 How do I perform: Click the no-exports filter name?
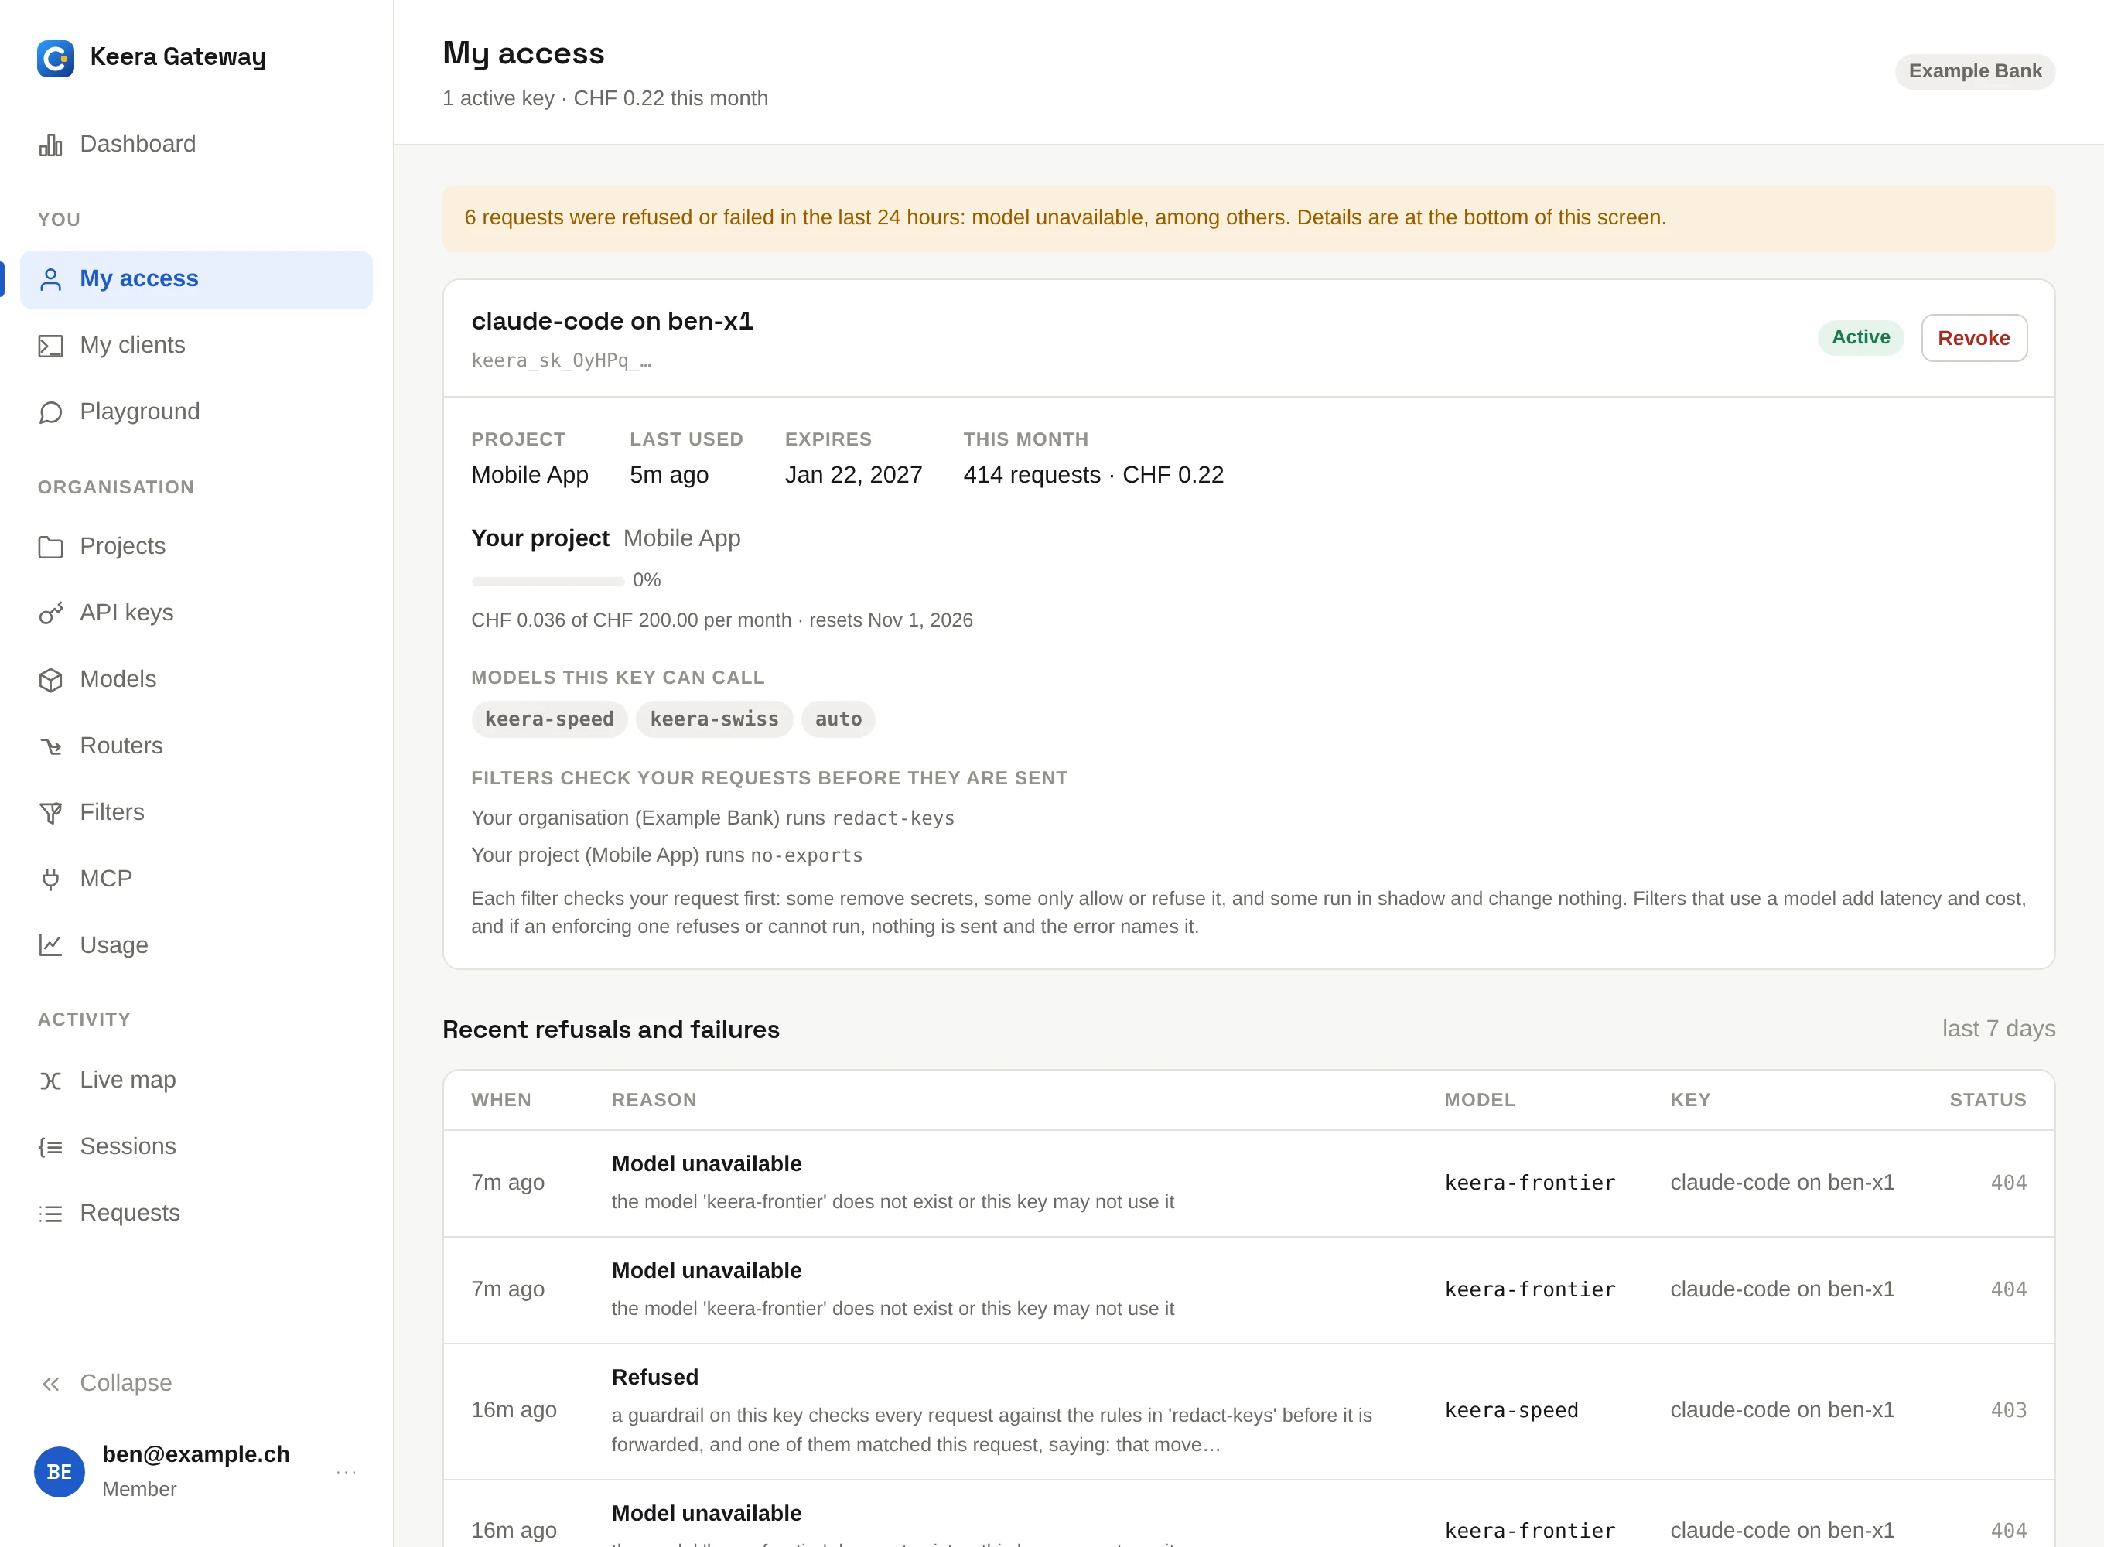pos(806,856)
